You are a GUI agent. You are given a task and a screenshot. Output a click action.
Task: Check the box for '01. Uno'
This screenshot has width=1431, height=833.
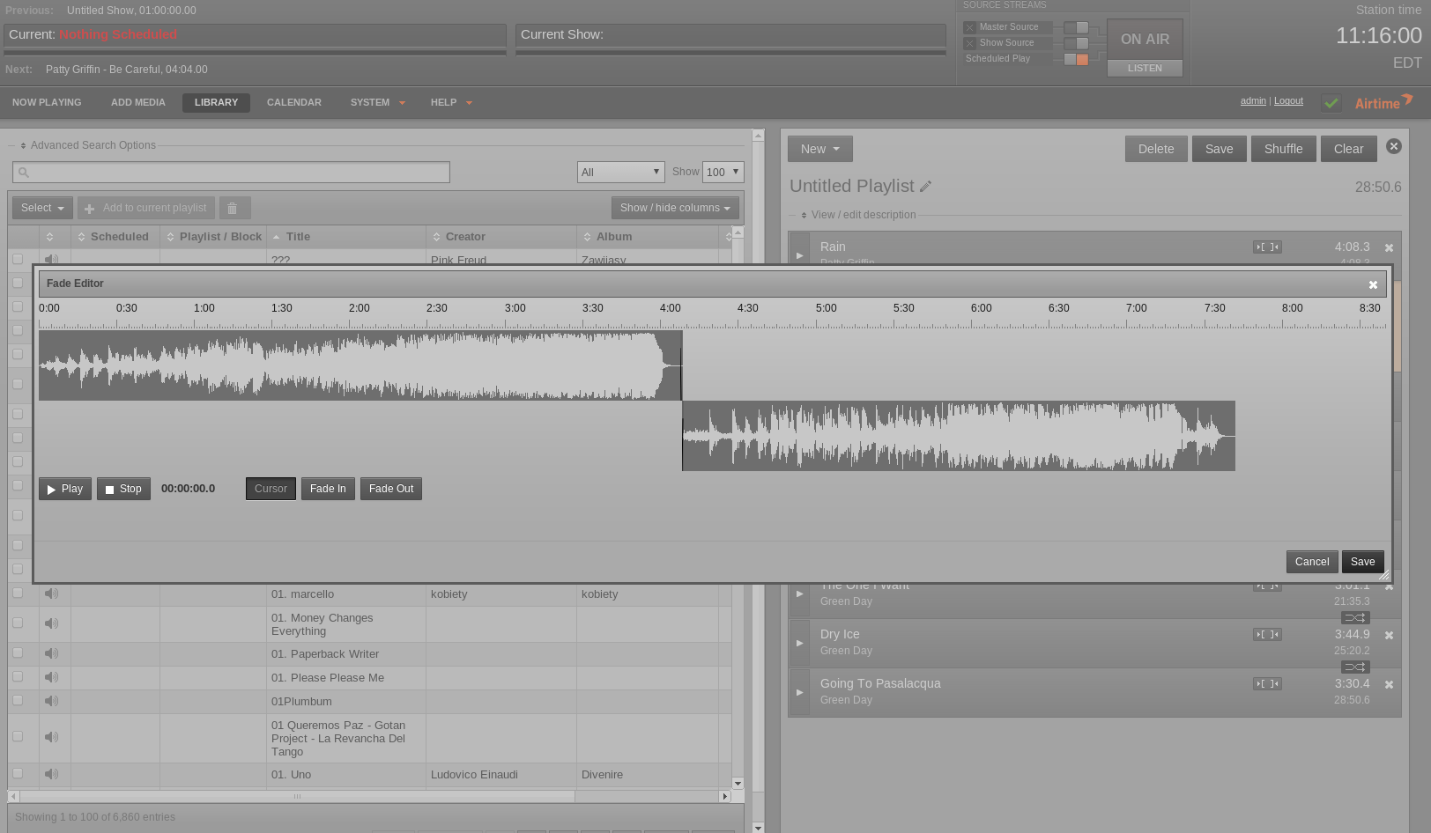tap(18, 773)
